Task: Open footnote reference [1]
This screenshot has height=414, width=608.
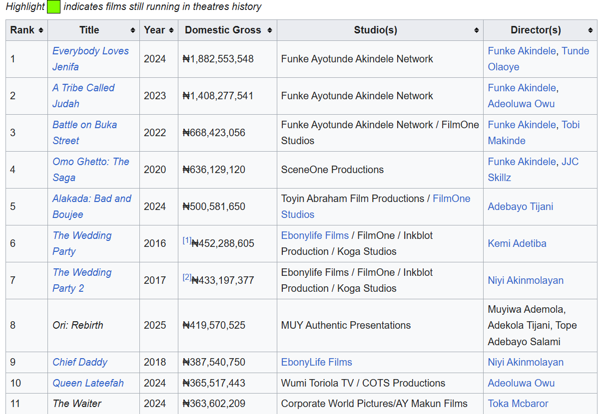Action: tap(187, 240)
